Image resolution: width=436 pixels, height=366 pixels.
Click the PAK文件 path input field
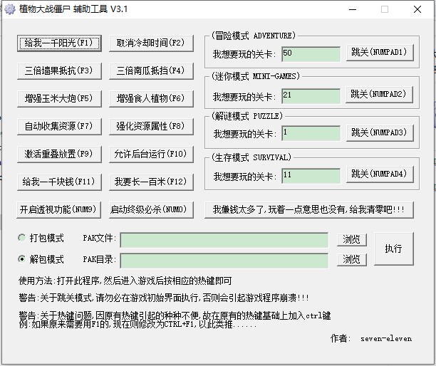tap(224, 240)
